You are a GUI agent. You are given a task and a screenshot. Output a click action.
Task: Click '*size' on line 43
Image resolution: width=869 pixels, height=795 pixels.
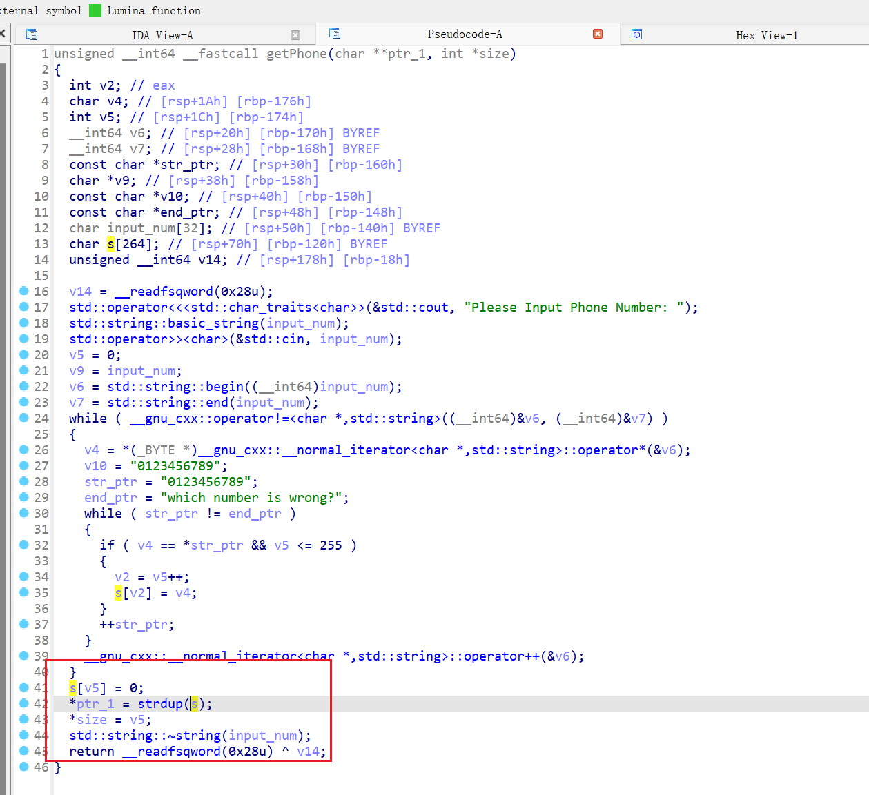click(88, 720)
